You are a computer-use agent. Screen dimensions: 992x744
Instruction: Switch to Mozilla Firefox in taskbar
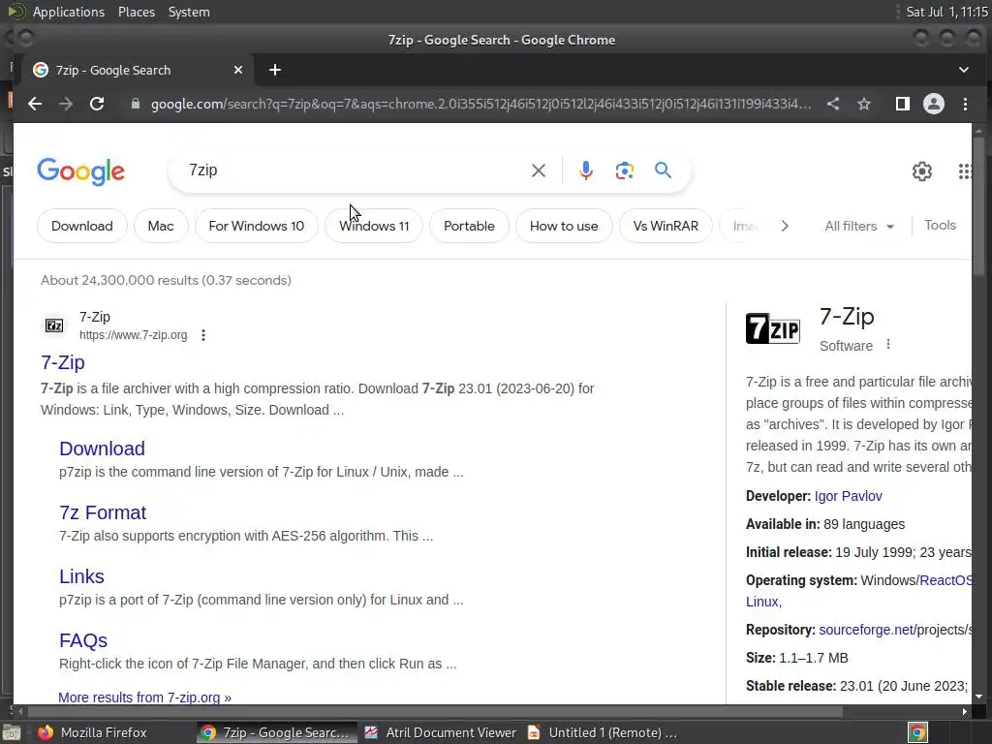click(93, 732)
